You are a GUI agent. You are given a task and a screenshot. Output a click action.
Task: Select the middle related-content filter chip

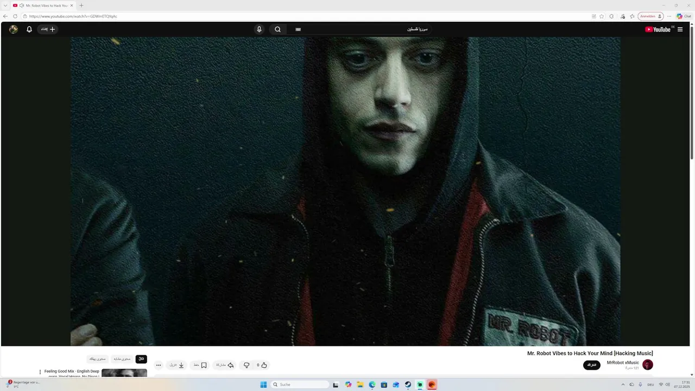click(x=122, y=359)
